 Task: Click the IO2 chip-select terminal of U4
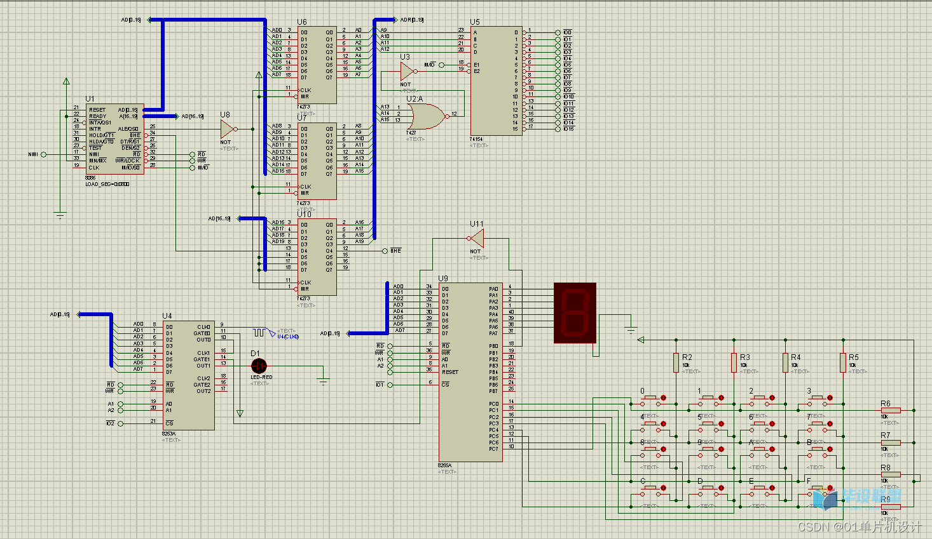pyautogui.click(x=121, y=423)
